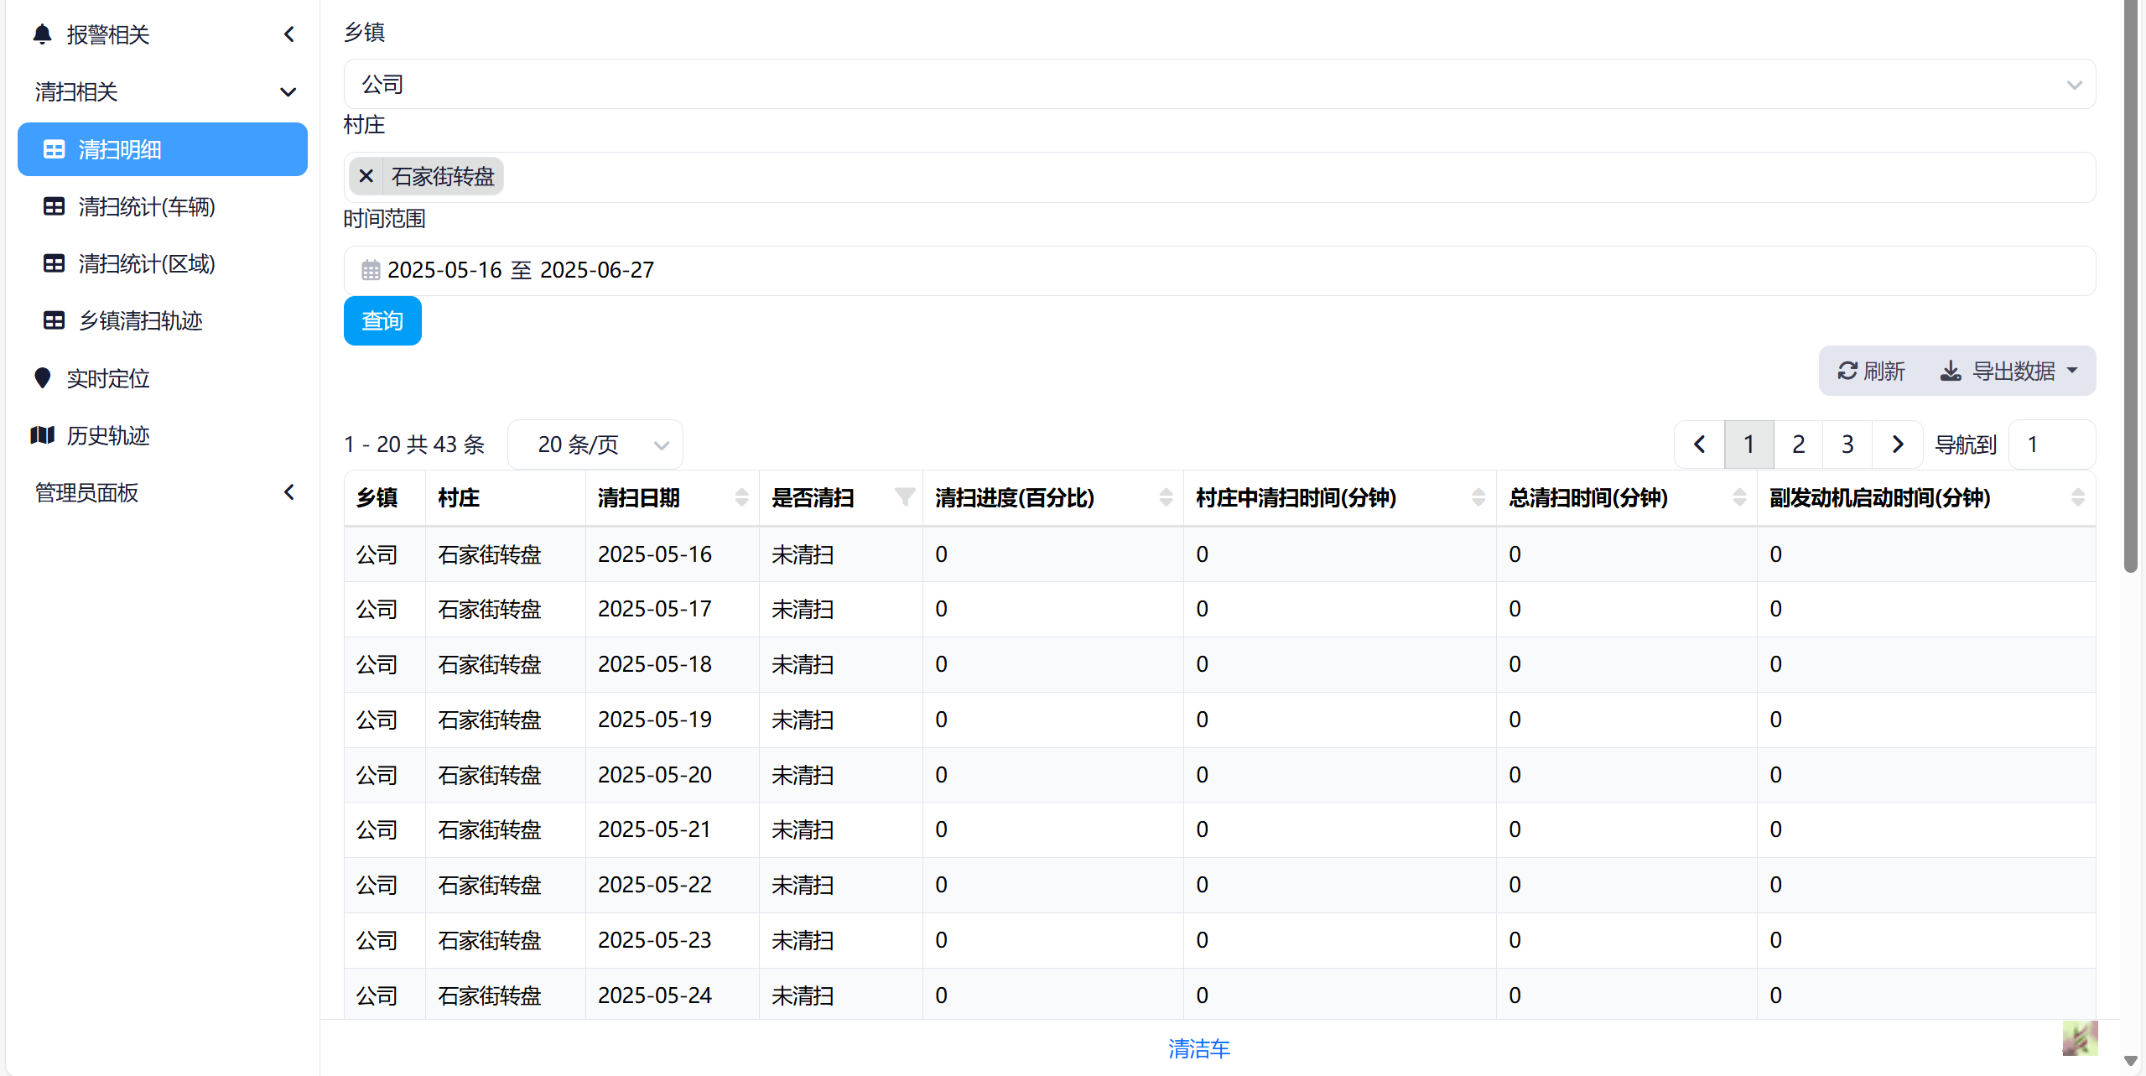Click the location pin icon for 实时定位
This screenshot has height=1076, width=2146.
tap(42, 378)
